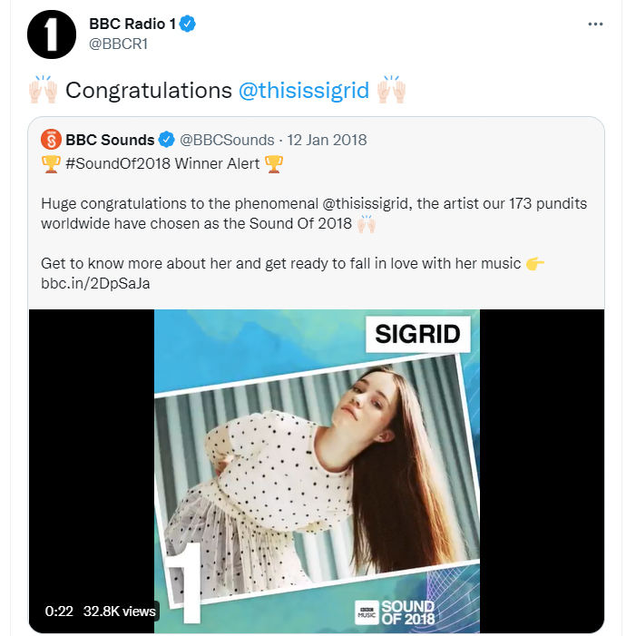Click the 32.8K views counter
This screenshot has height=636, width=636.
point(120,612)
